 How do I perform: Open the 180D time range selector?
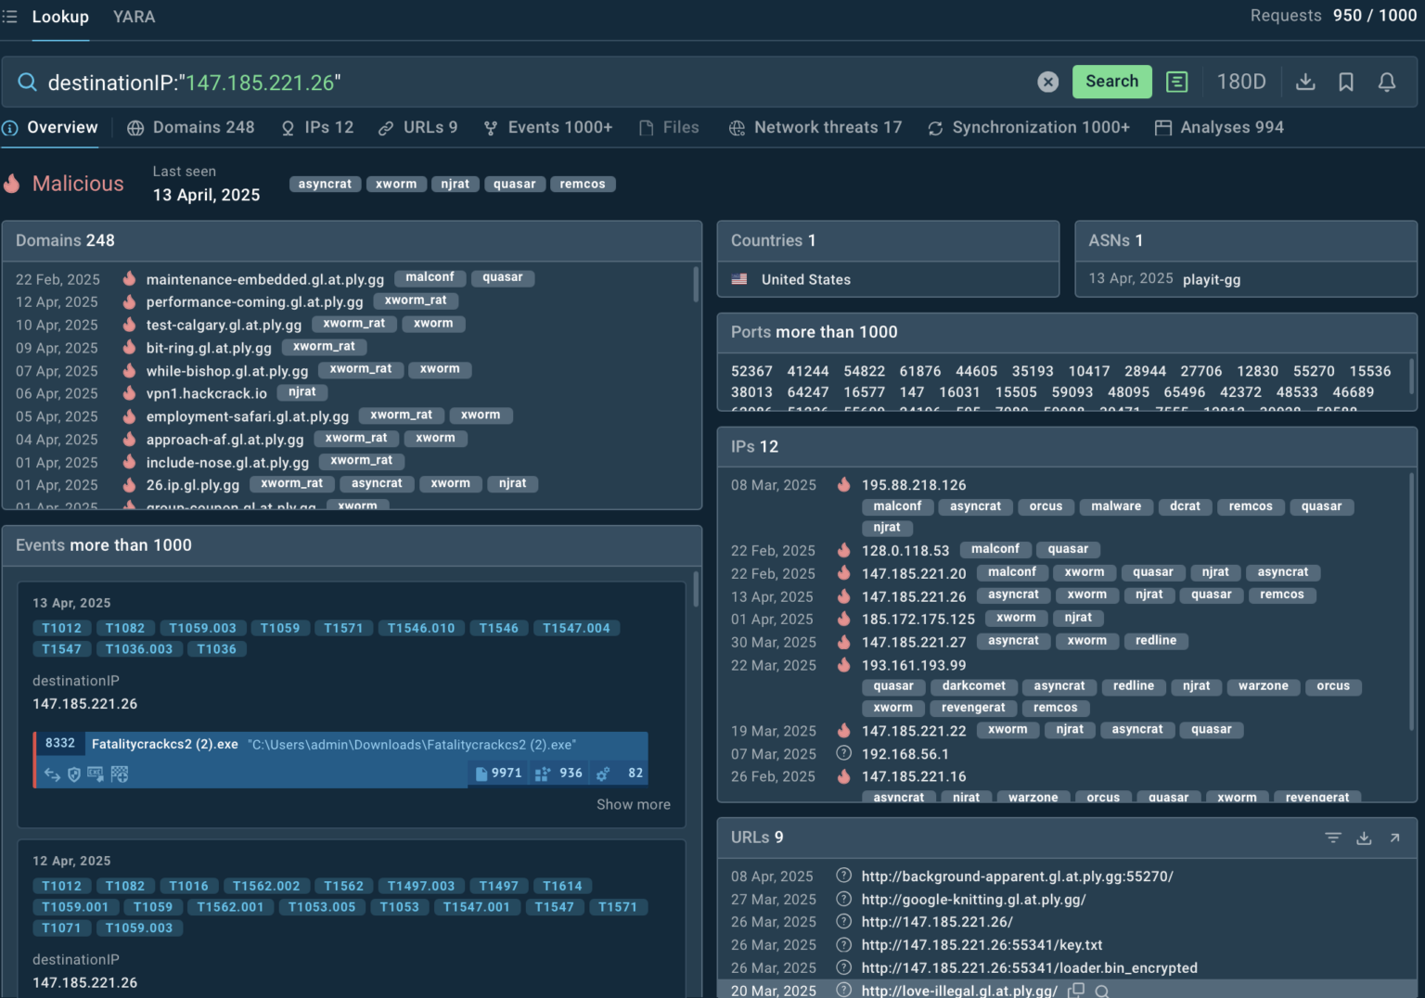point(1240,83)
